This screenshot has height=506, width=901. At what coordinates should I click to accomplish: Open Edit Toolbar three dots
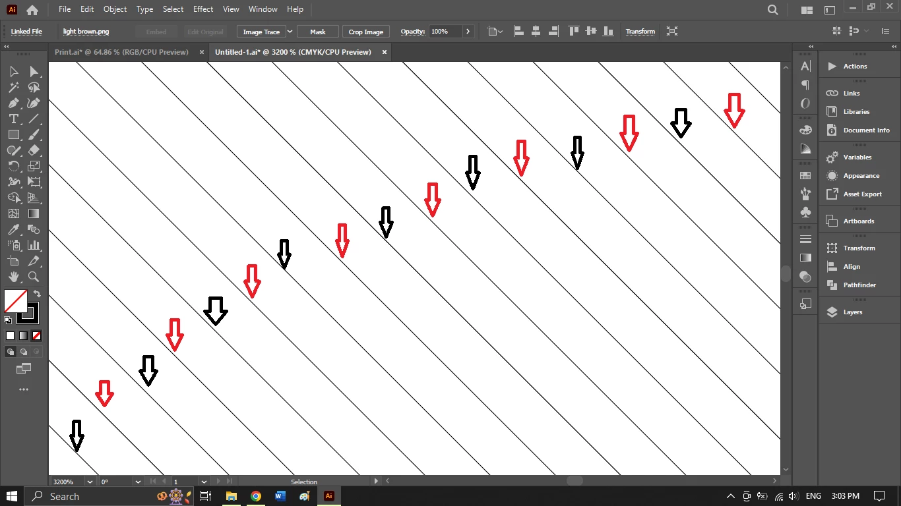pyautogui.click(x=24, y=389)
